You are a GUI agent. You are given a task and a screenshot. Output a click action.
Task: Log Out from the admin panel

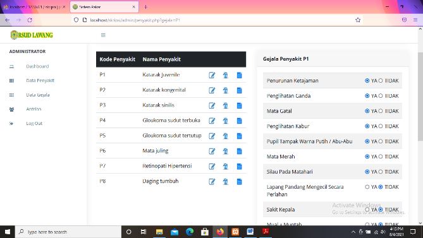click(x=34, y=123)
